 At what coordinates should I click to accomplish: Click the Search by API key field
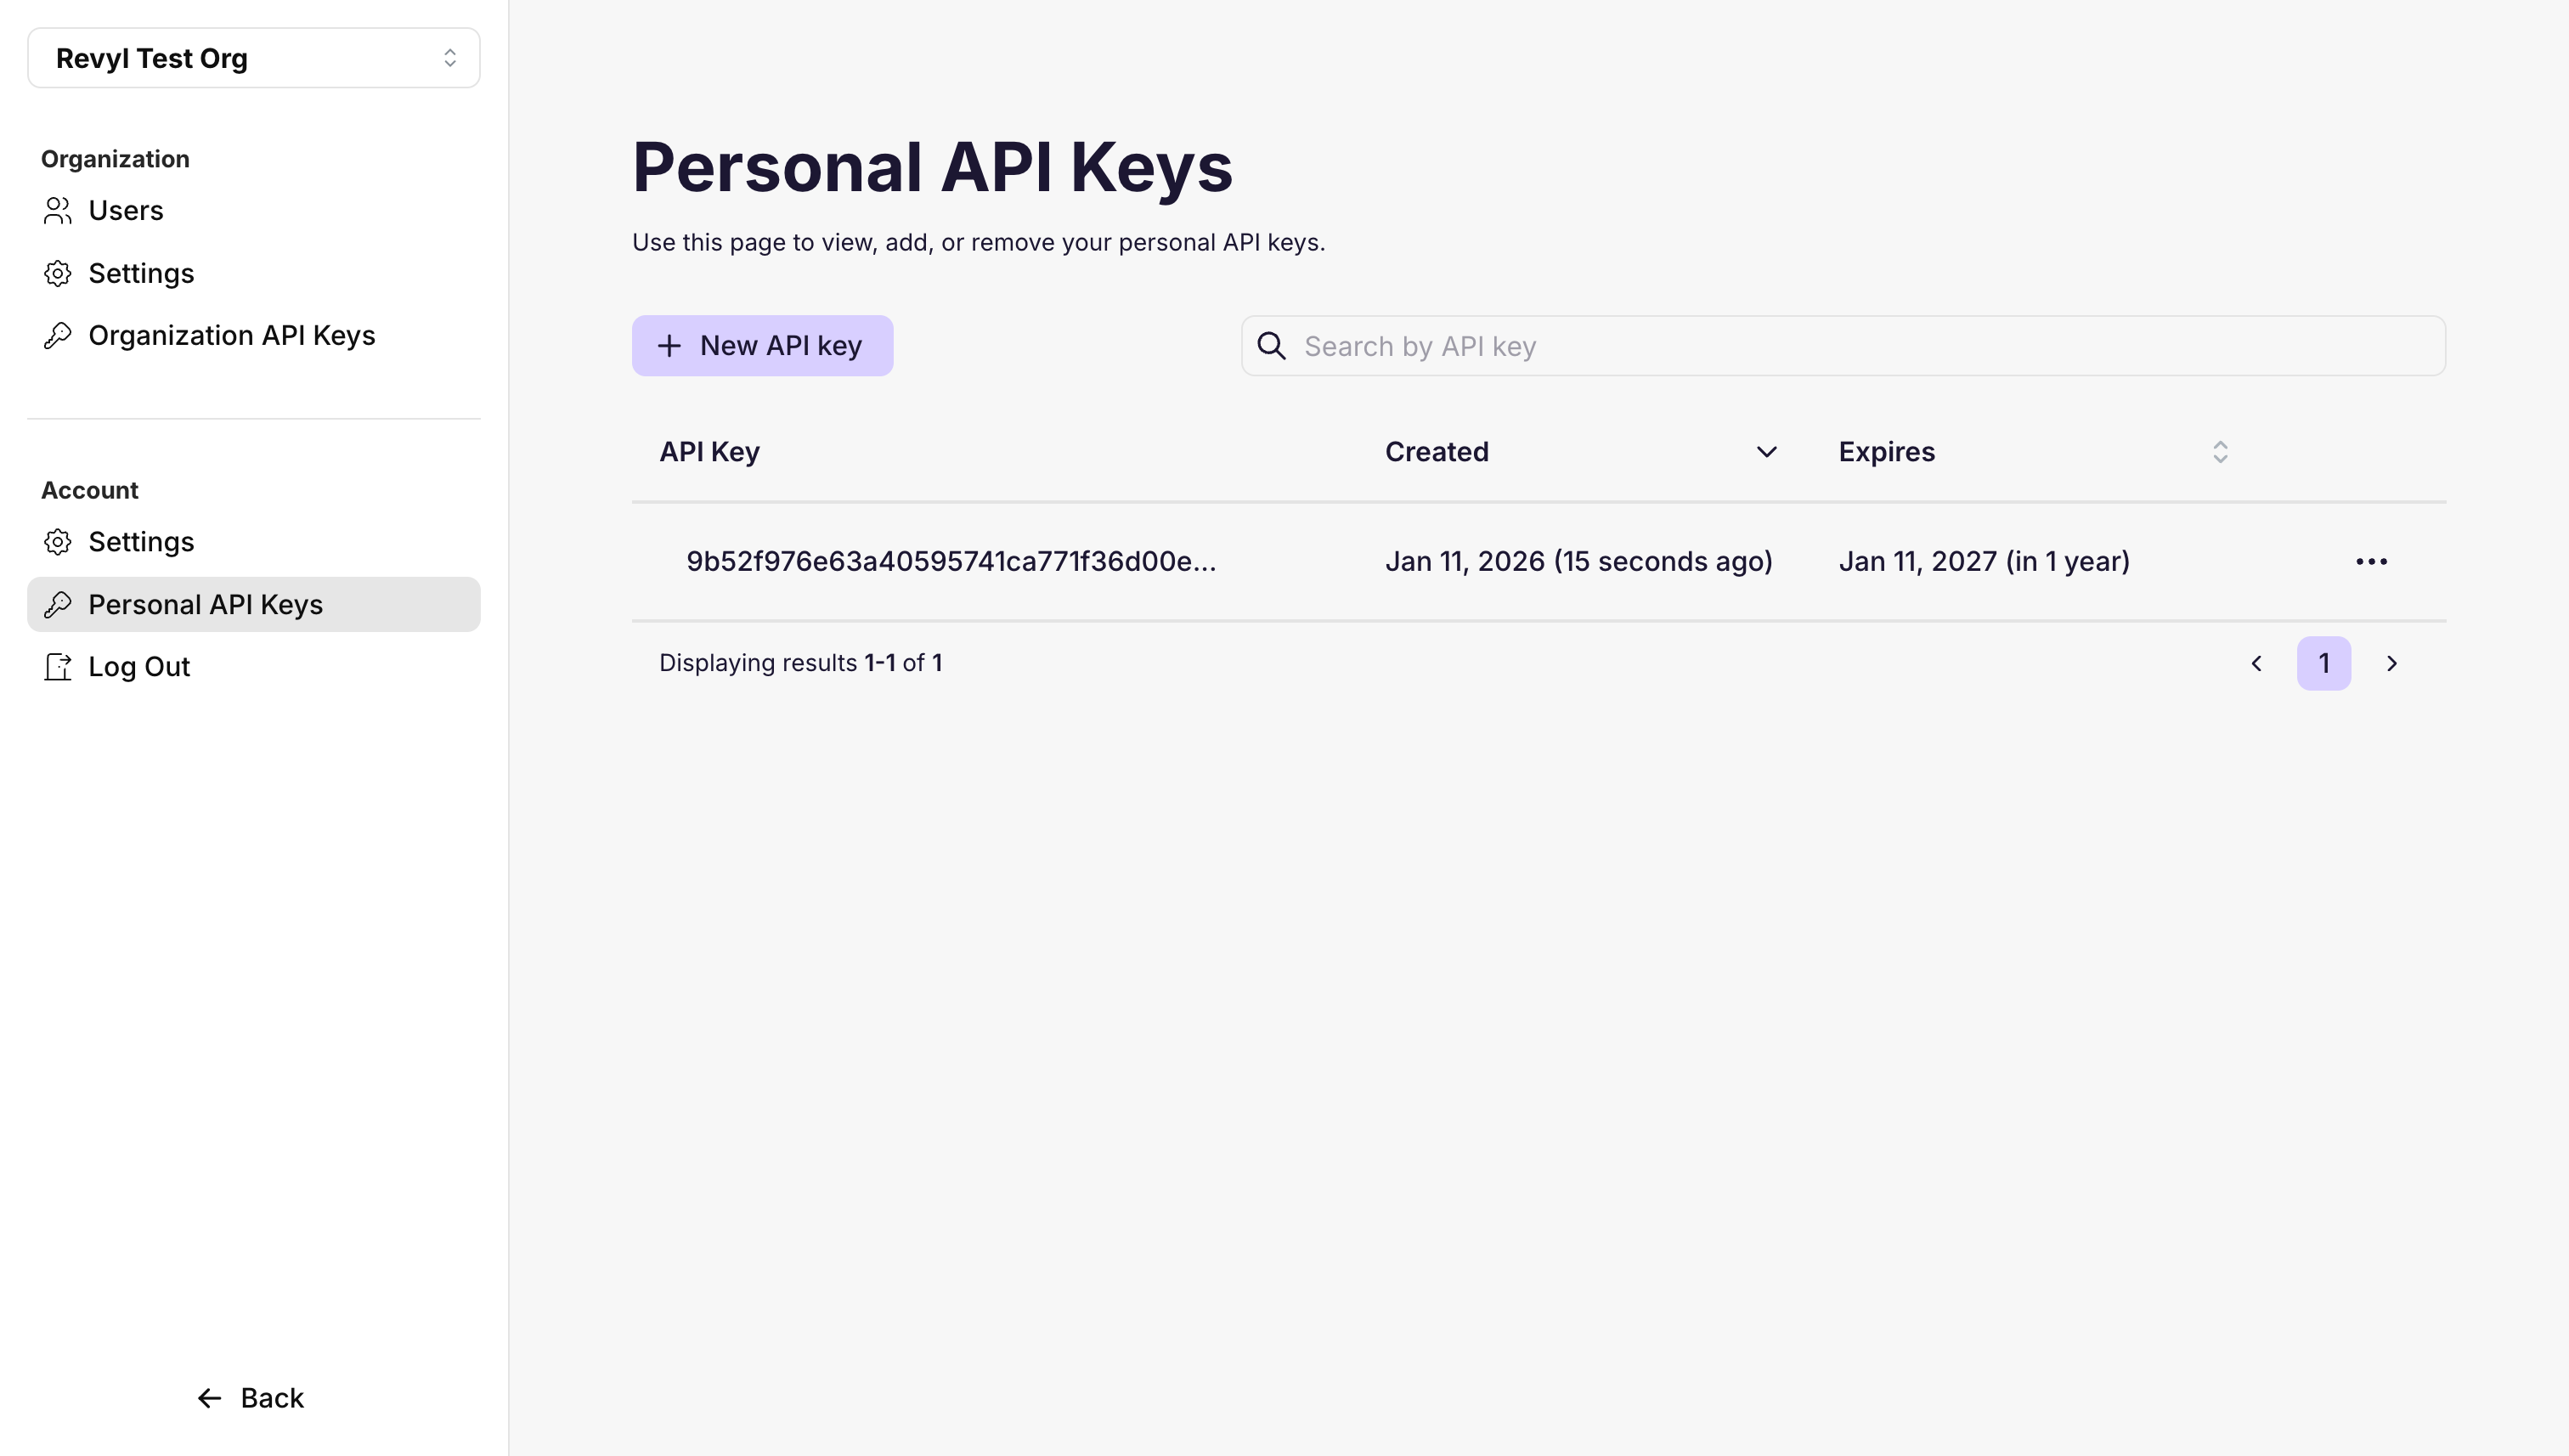point(1700,345)
